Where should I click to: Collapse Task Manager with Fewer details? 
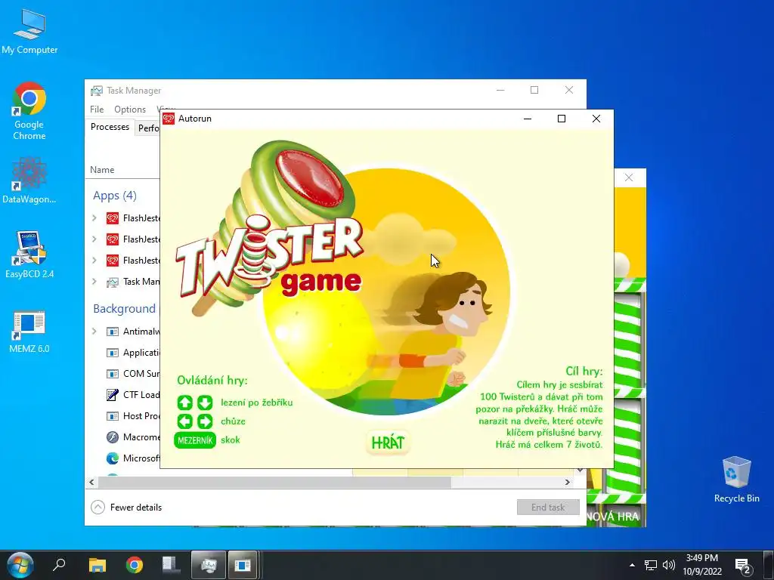[126, 507]
